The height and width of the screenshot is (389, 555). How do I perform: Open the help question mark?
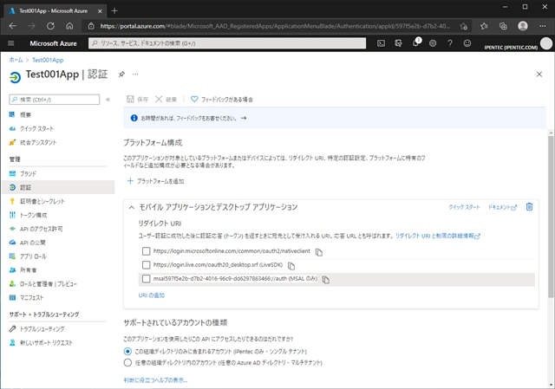click(450, 43)
